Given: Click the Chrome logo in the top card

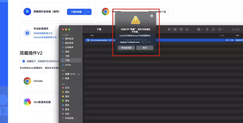Looking at the screenshot, I should pos(106,12).
